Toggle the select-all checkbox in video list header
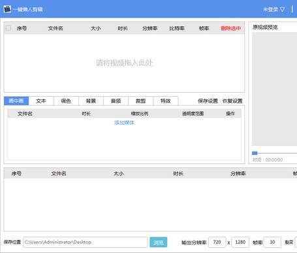 pyautogui.click(x=8, y=28)
